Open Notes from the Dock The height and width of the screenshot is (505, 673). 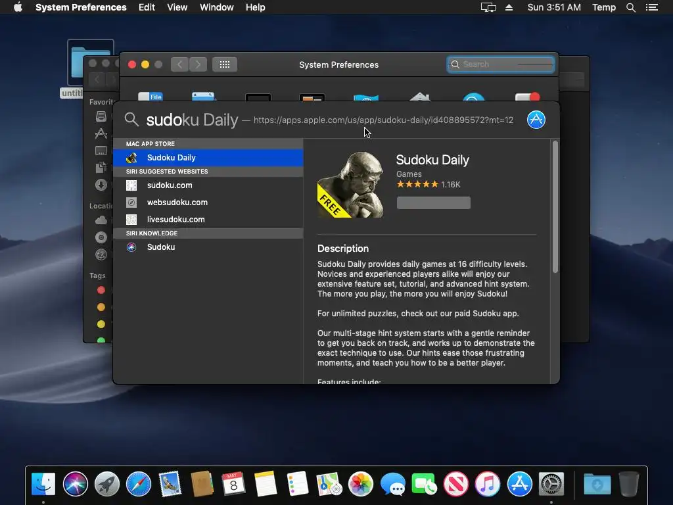[x=266, y=483]
